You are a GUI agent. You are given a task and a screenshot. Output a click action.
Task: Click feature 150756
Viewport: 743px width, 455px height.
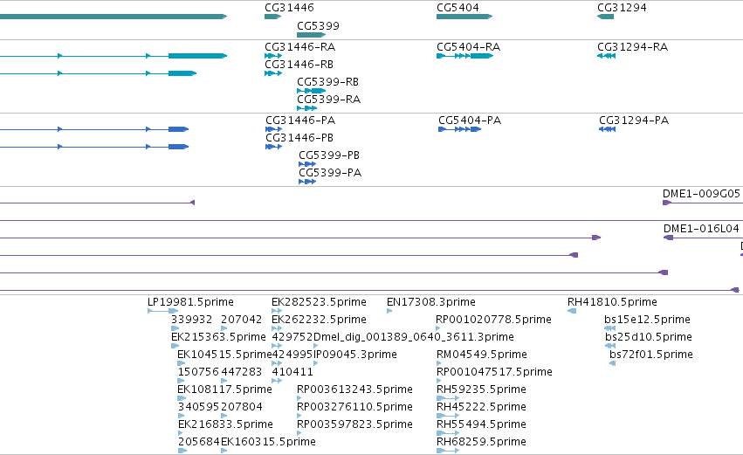[x=181, y=381]
